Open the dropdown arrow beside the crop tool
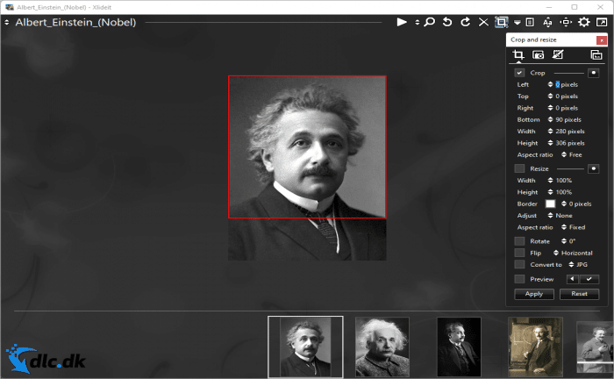 pyautogui.click(x=518, y=23)
